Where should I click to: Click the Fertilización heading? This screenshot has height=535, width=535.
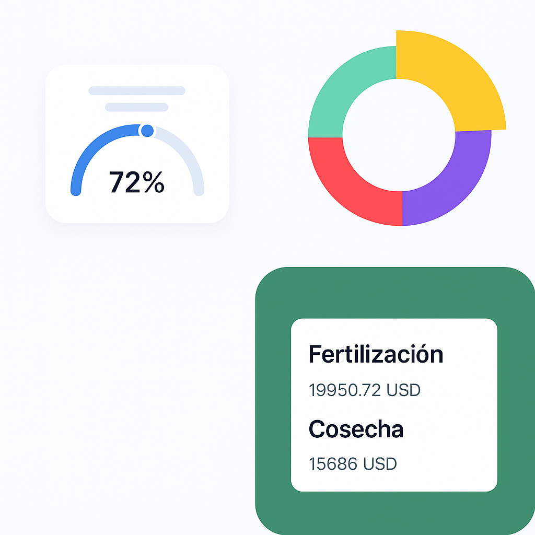tap(376, 354)
